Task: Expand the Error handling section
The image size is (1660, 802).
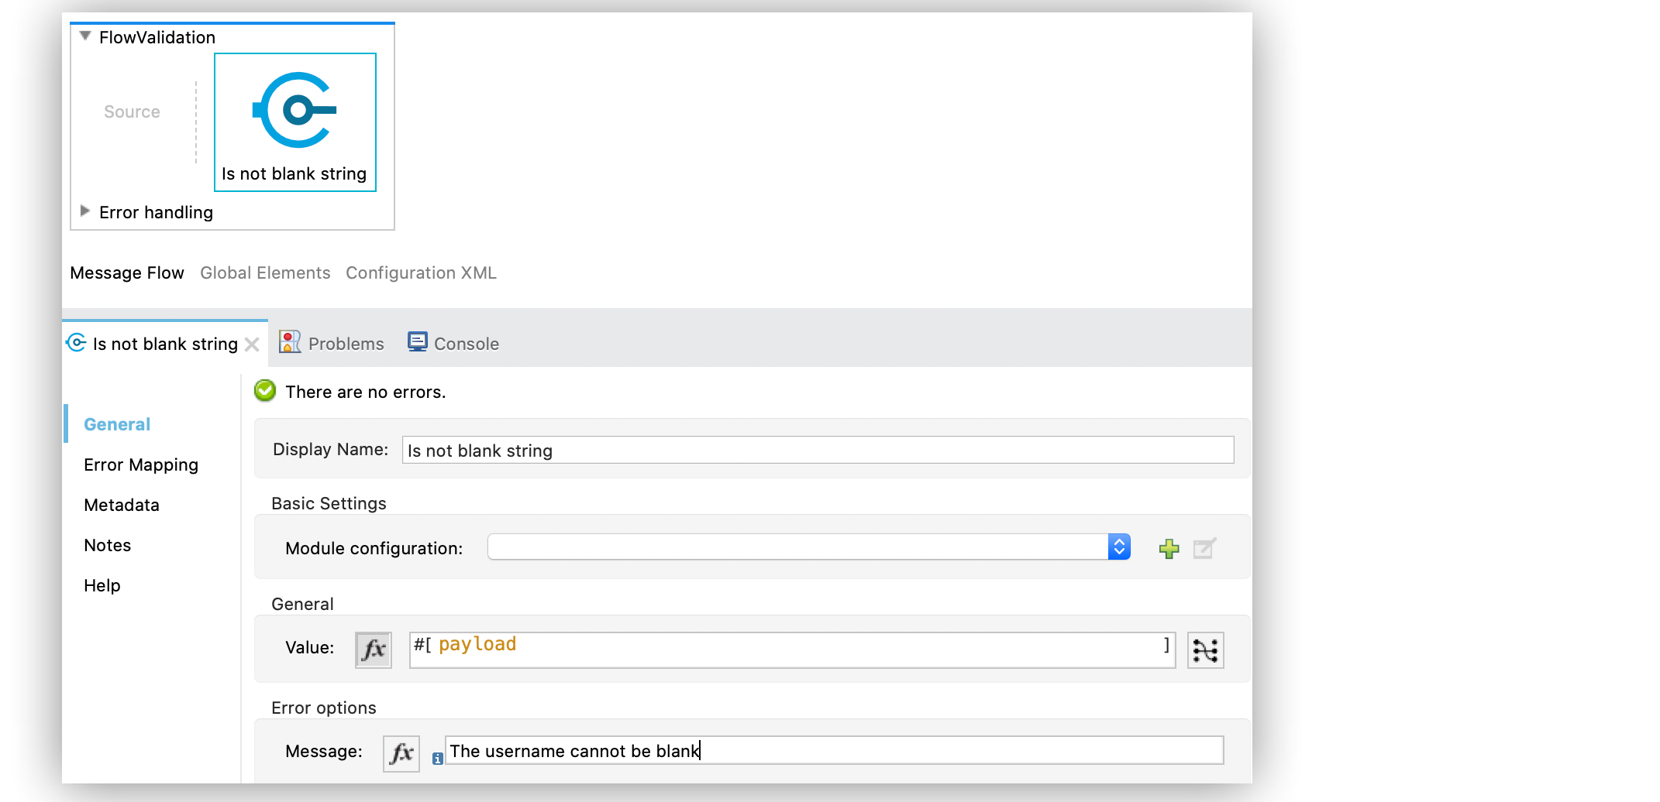Action: [84, 211]
